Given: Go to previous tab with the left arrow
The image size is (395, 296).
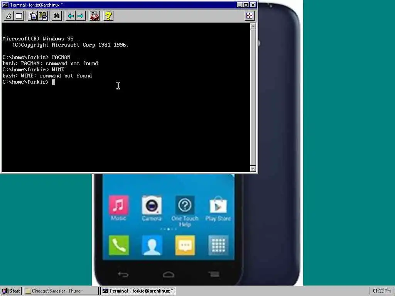Looking at the screenshot, I should 71,16.
